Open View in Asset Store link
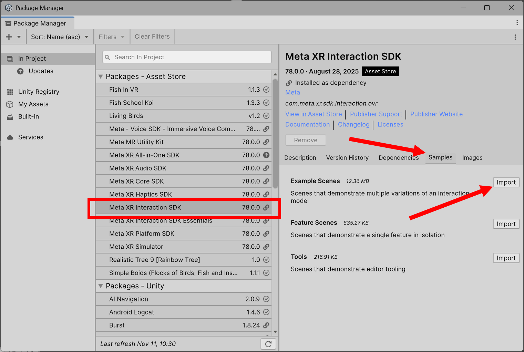 point(314,114)
